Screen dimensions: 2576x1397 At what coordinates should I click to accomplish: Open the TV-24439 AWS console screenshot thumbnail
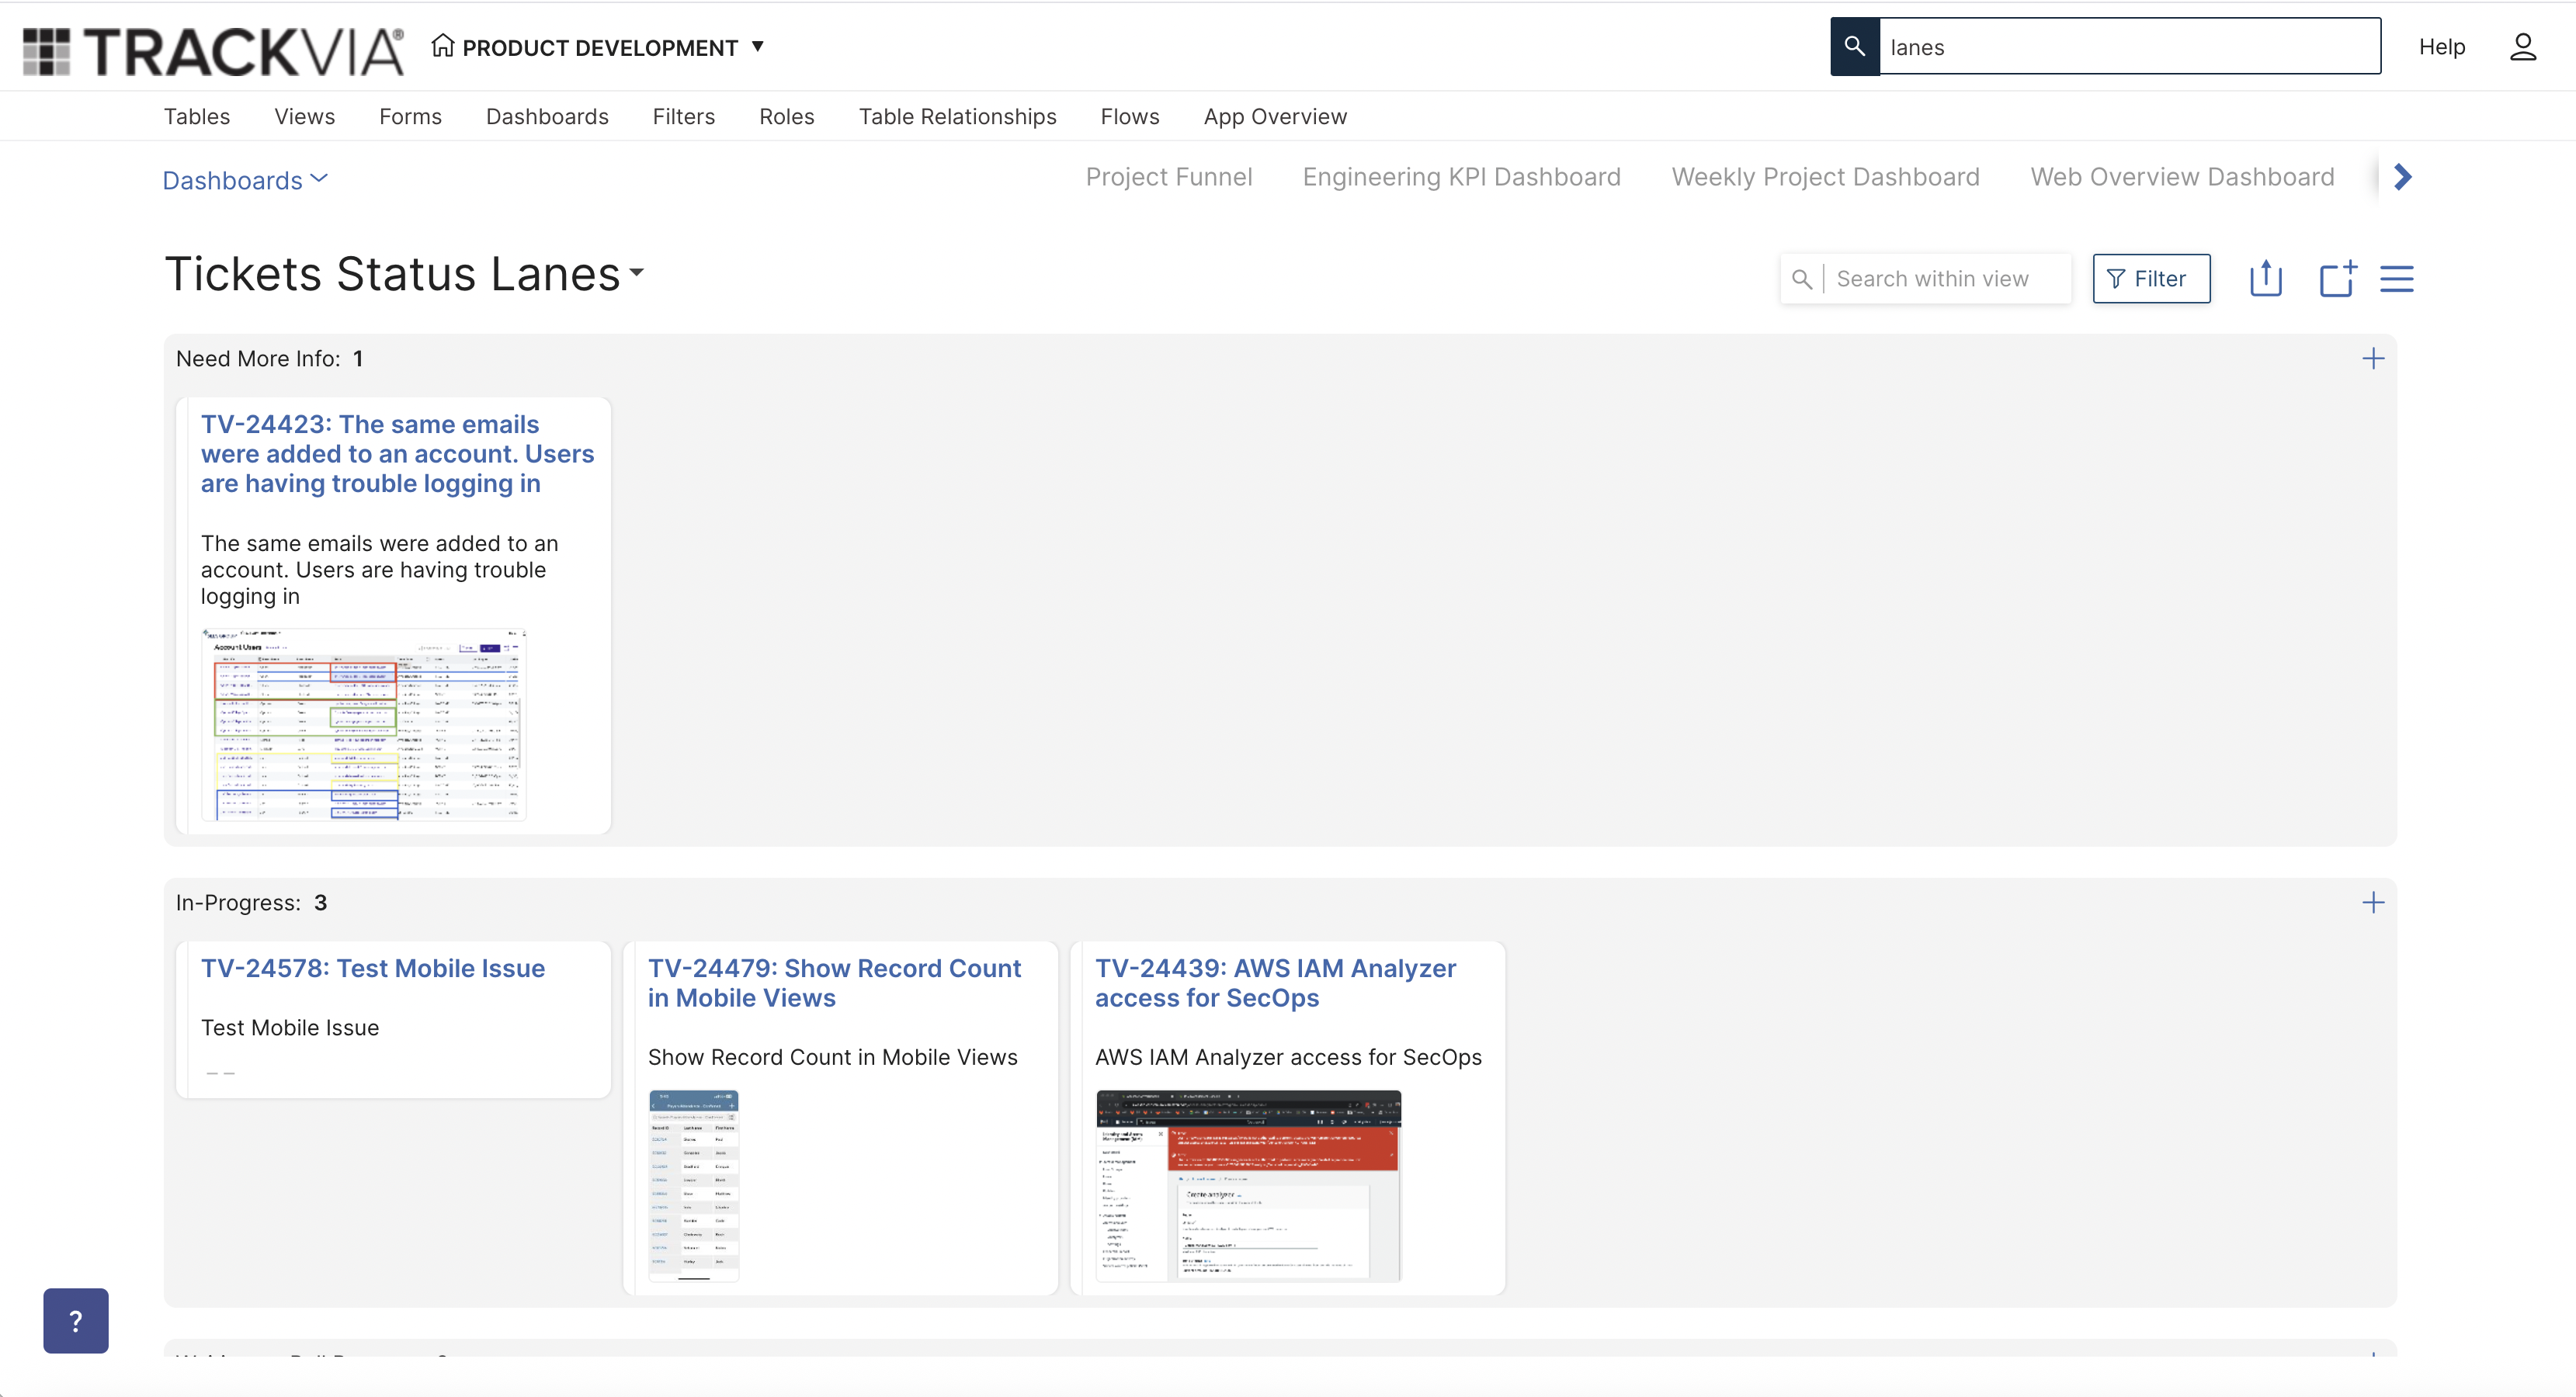(x=1248, y=1186)
